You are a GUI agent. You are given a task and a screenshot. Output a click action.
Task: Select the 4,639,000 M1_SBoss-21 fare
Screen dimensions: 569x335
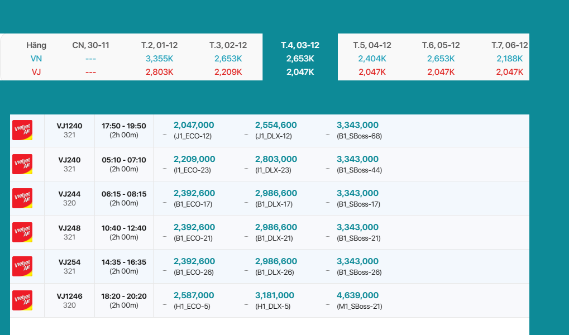(x=357, y=300)
